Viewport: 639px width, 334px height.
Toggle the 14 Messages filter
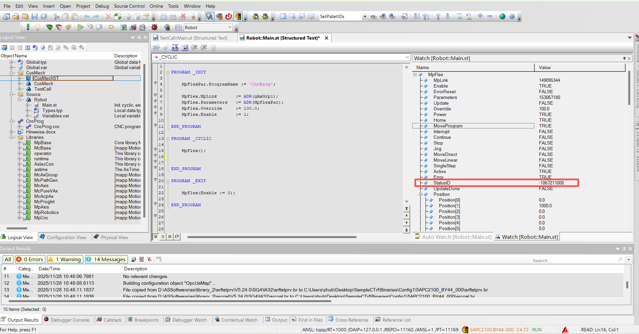[x=106, y=259]
